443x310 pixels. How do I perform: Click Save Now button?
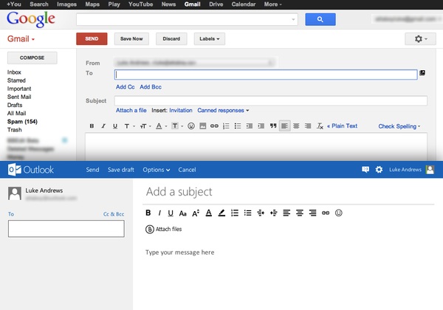tap(131, 38)
